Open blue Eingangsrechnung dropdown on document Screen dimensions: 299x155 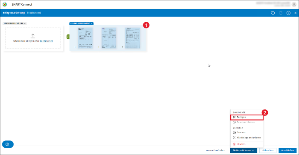point(81,23)
